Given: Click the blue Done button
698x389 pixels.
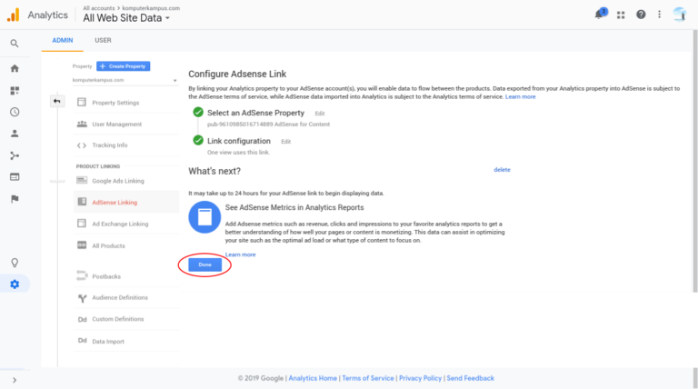Looking at the screenshot, I should pos(204,264).
